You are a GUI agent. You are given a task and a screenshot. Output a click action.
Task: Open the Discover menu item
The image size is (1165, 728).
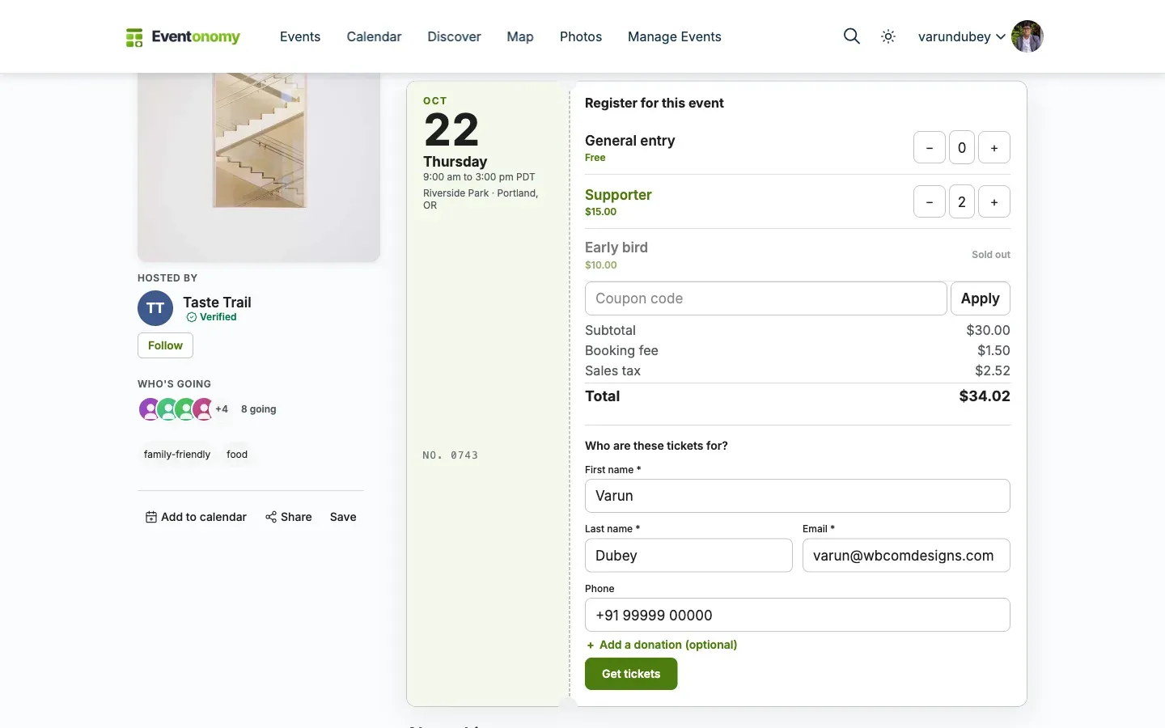click(x=454, y=36)
